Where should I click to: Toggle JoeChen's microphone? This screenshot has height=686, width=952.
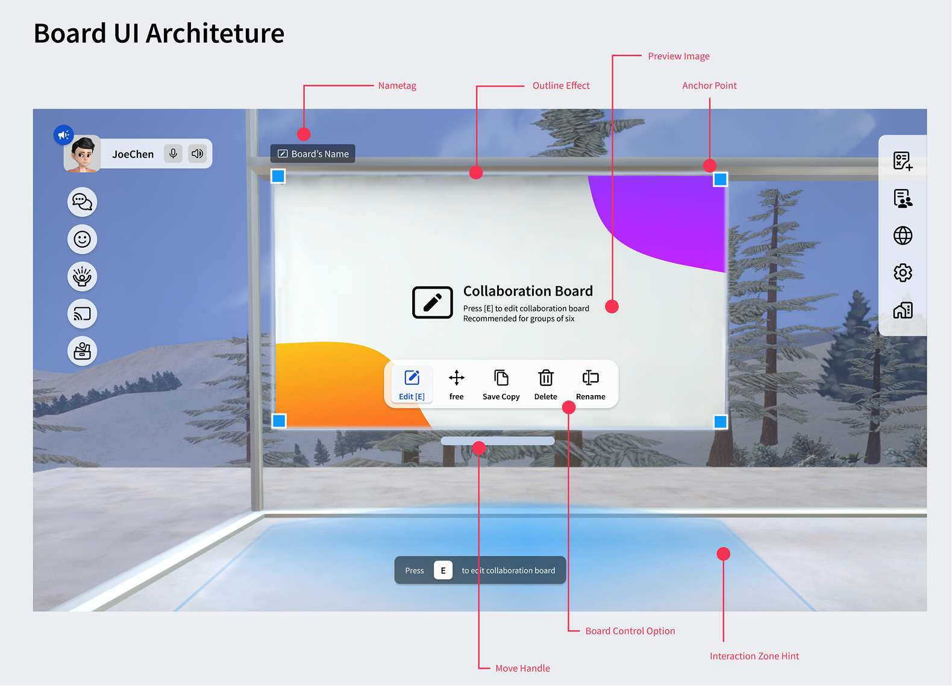[x=173, y=154]
